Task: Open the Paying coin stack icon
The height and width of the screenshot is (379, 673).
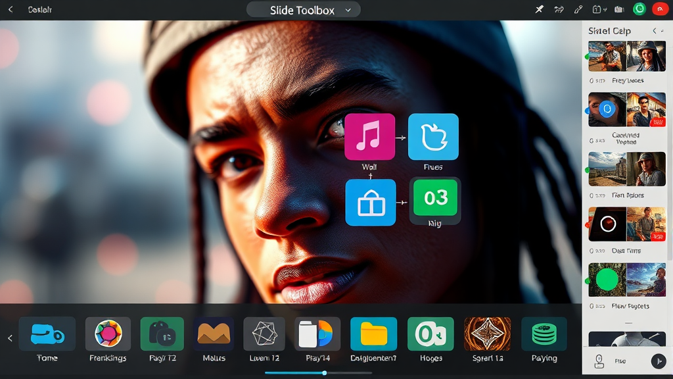Action: 544,334
